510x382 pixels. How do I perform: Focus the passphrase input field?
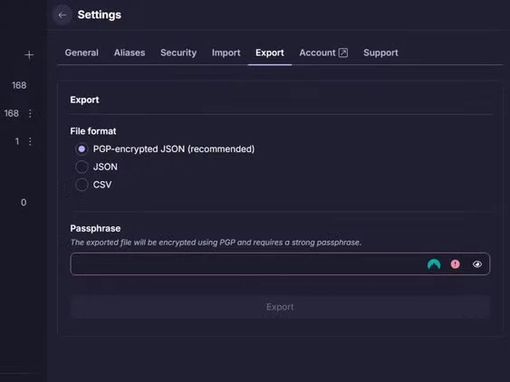[247, 264]
